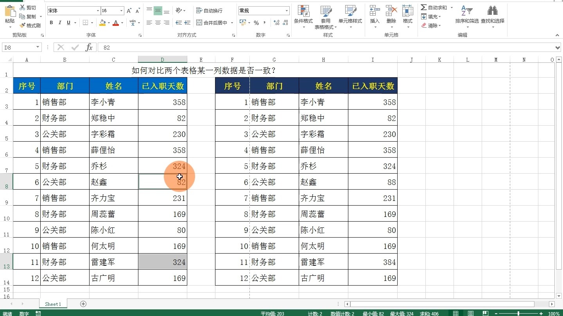Screen dimensions: 563x316
Task: Toggle middle vertical alignment
Action: [158, 11]
